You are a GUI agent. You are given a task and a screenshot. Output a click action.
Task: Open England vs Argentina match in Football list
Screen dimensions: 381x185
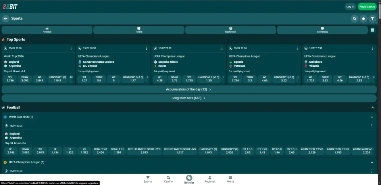tap(15, 136)
